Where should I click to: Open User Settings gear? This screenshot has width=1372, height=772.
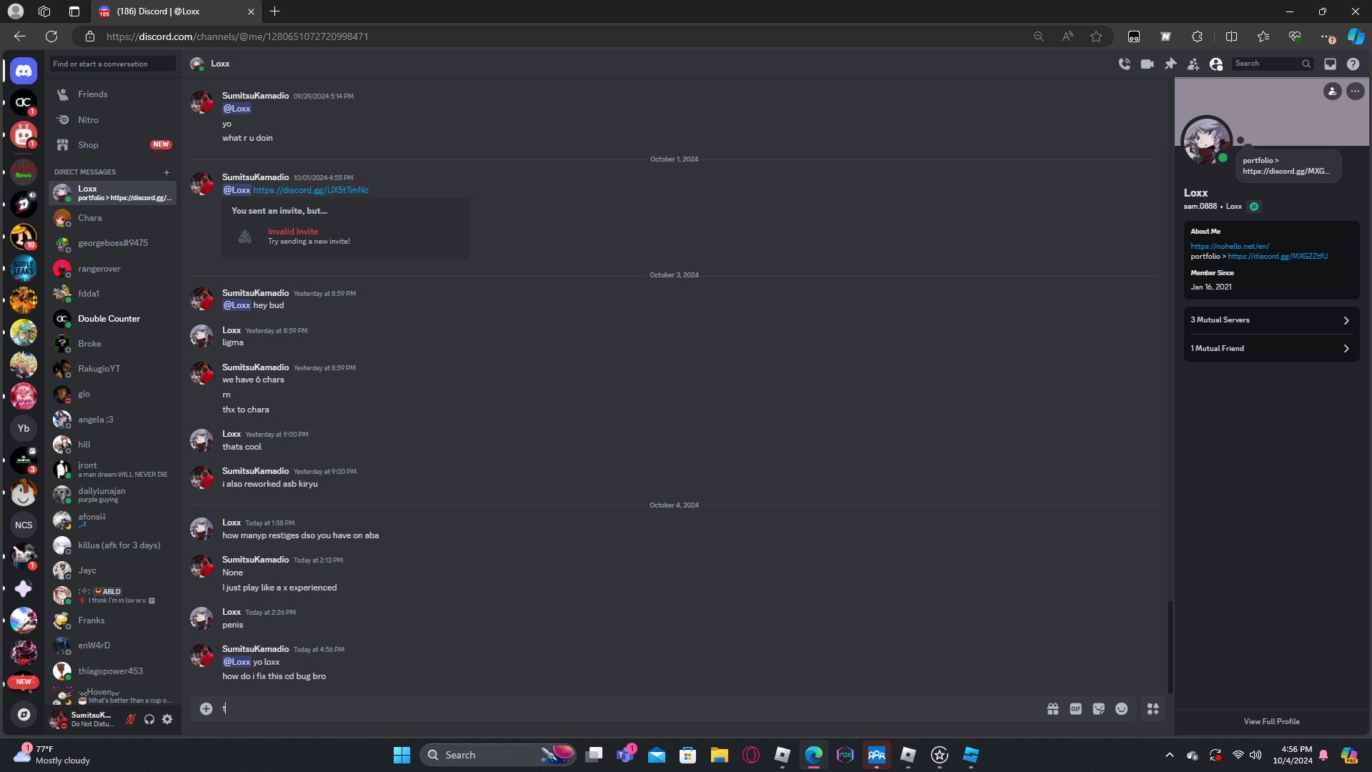click(167, 719)
